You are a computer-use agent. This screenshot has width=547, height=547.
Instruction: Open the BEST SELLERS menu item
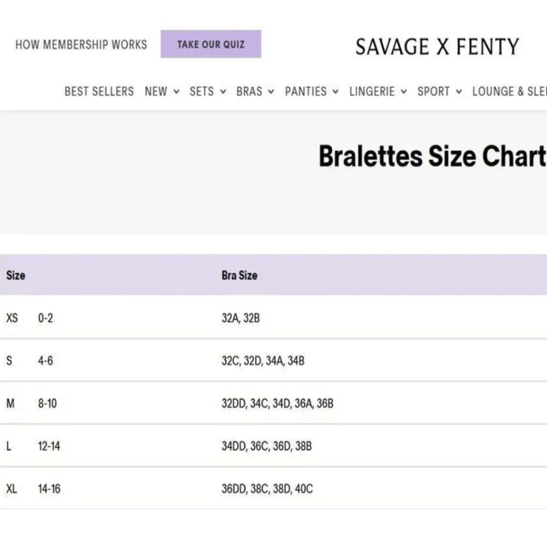tap(99, 91)
